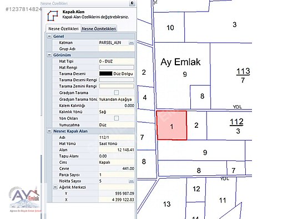This screenshot has width=293, height=219.
Task: Select parcel 12 on the map
Action: [196, 189]
